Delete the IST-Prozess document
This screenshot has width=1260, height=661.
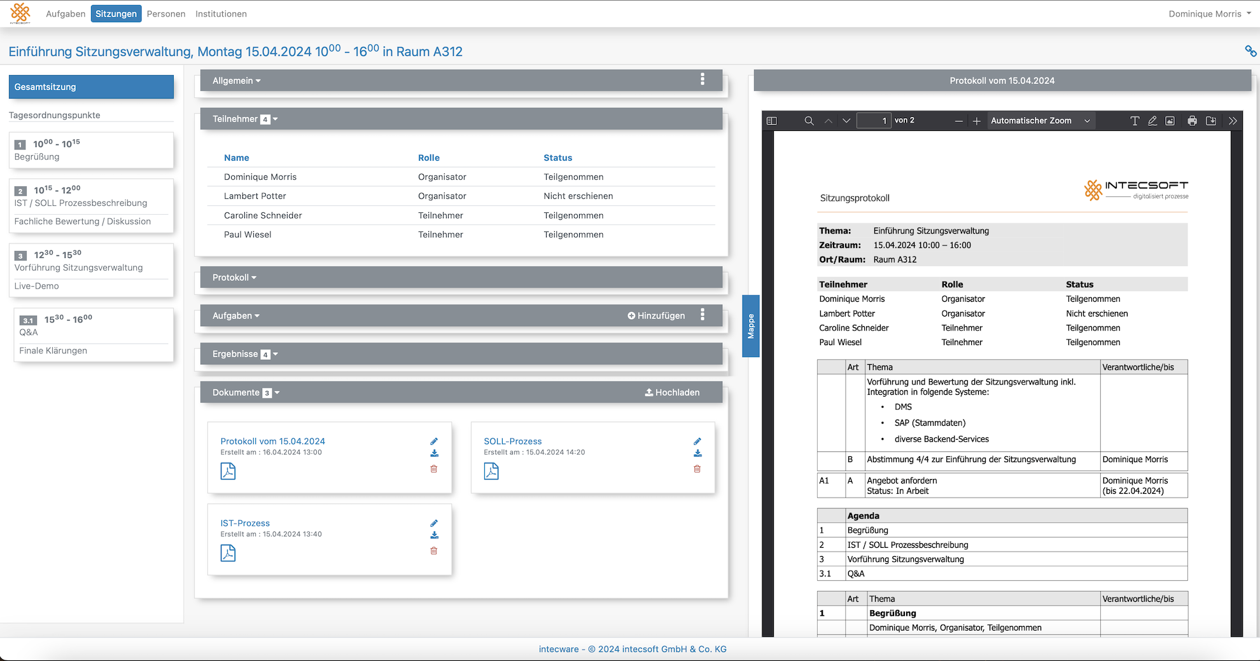[x=434, y=551]
